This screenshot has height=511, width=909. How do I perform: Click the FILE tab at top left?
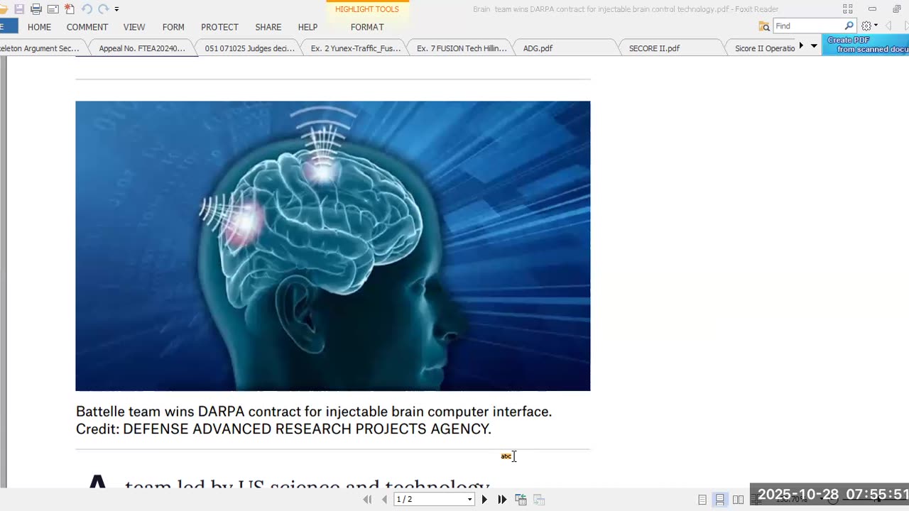pos(9,27)
